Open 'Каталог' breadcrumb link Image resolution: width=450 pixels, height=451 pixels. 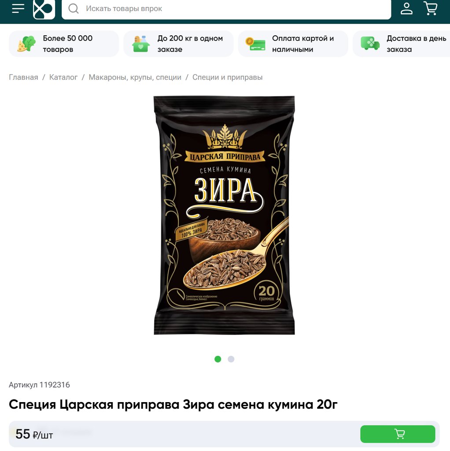click(63, 77)
